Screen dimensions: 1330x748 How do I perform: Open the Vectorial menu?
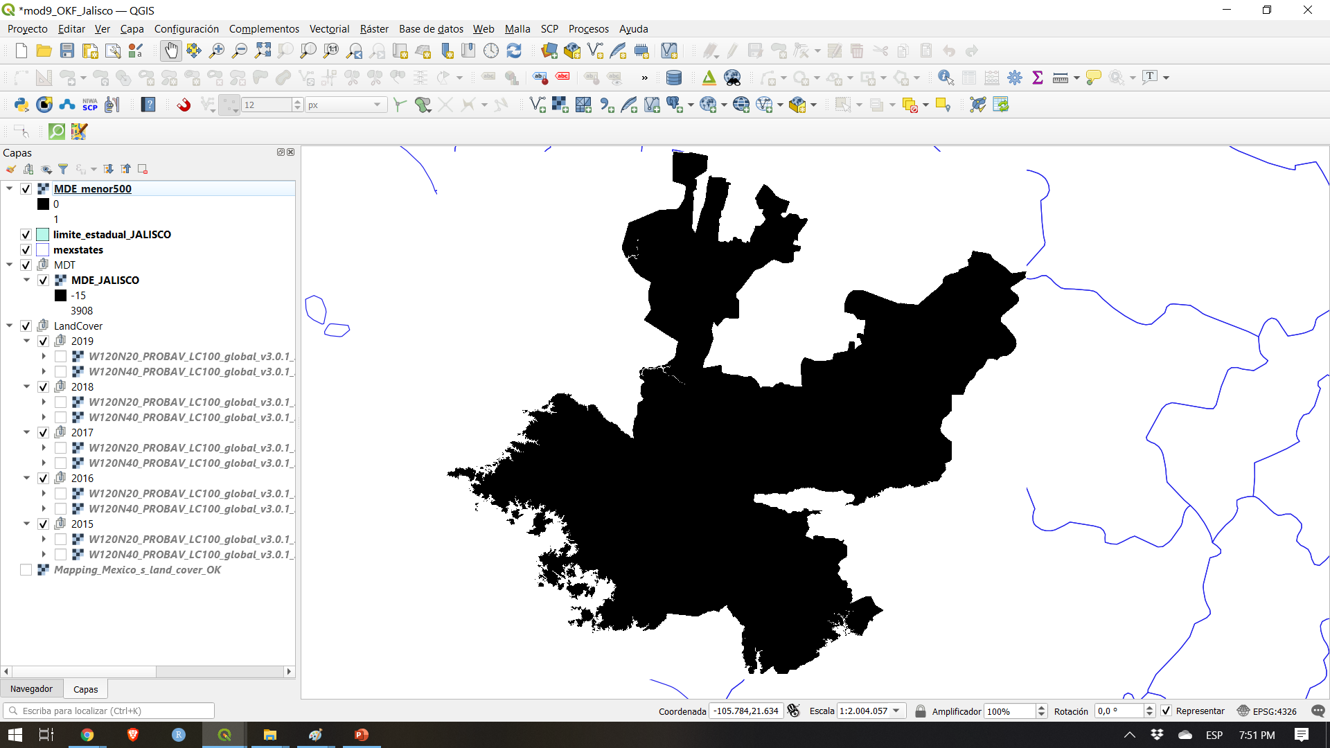tap(329, 28)
